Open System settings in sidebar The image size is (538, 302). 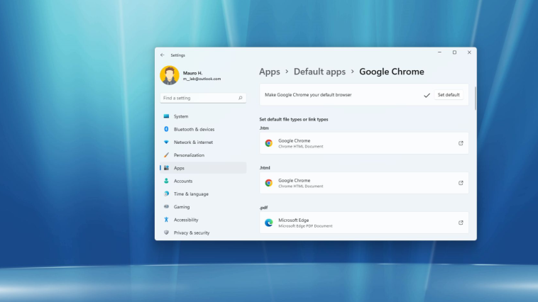(181, 116)
